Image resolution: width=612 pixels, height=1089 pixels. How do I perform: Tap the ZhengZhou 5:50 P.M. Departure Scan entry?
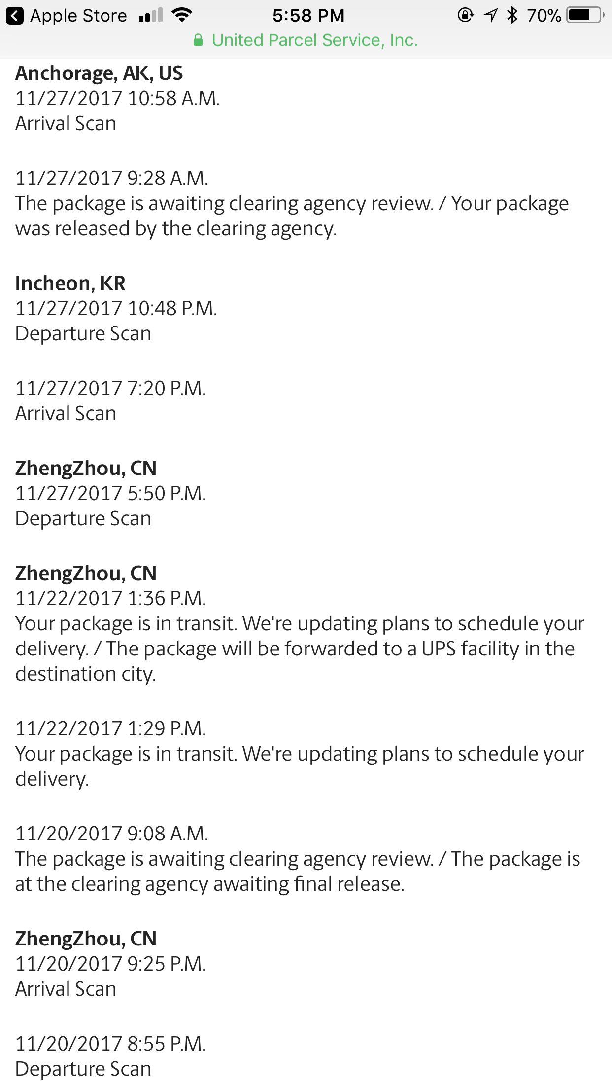[x=111, y=506]
